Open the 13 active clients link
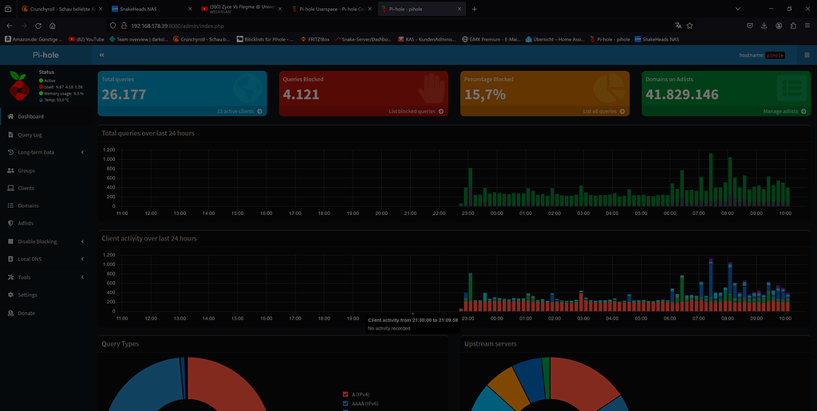 (x=239, y=112)
